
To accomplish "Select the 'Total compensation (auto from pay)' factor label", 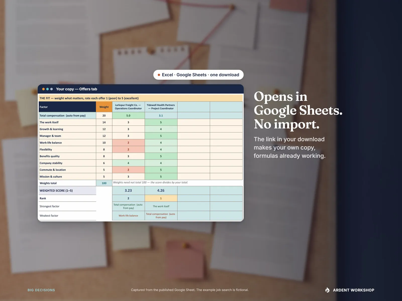I will (67, 116).
